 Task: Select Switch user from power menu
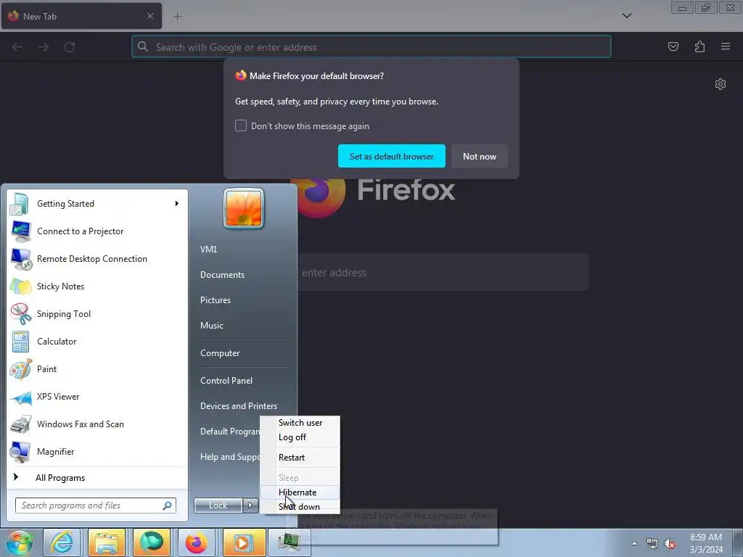click(x=300, y=423)
